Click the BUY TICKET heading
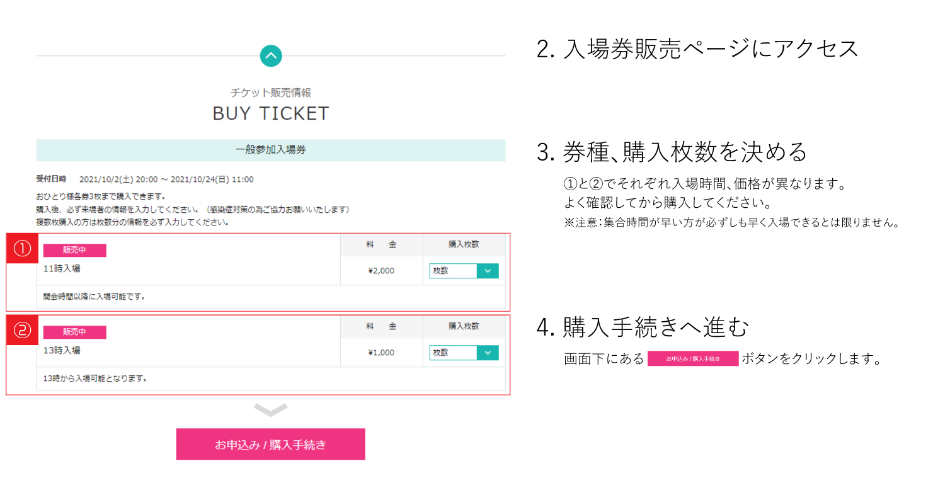The height and width of the screenshot is (478, 950). 271,113
